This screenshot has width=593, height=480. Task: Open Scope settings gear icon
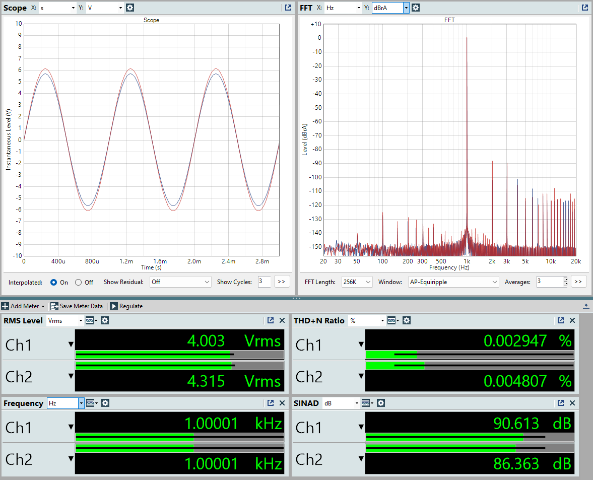[x=130, y=8]
